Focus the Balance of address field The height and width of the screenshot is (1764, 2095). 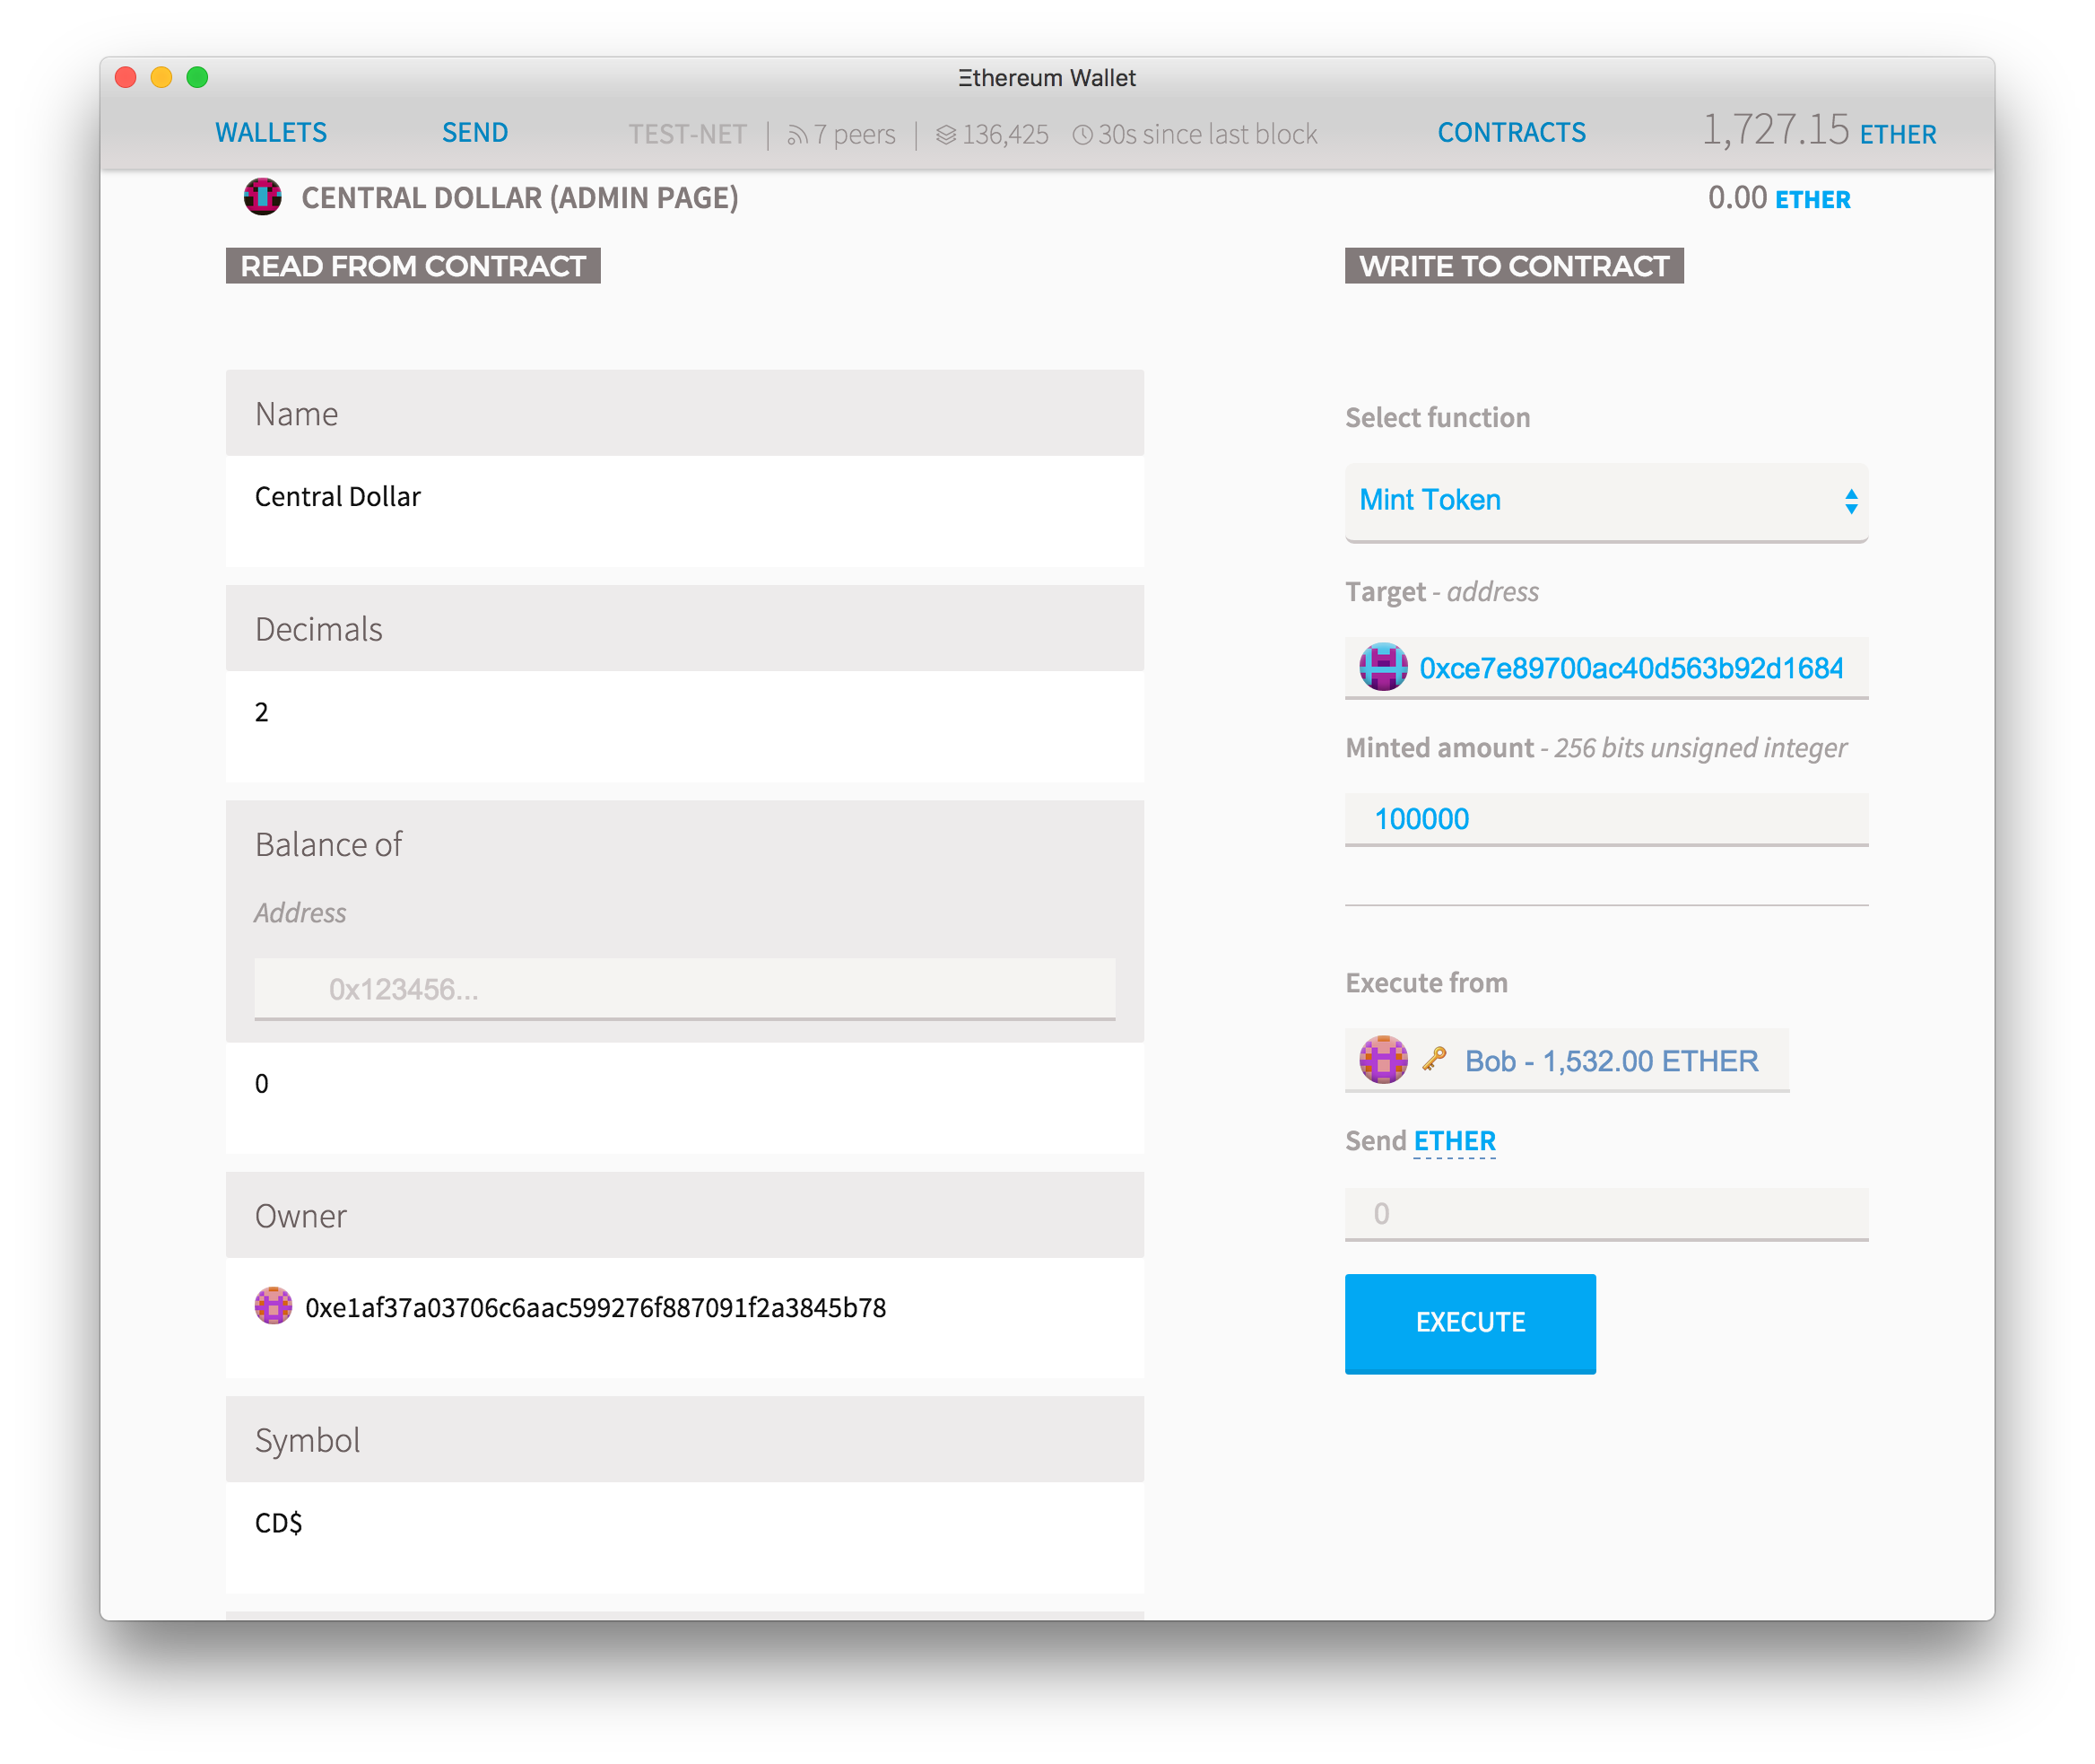point(684,989)
